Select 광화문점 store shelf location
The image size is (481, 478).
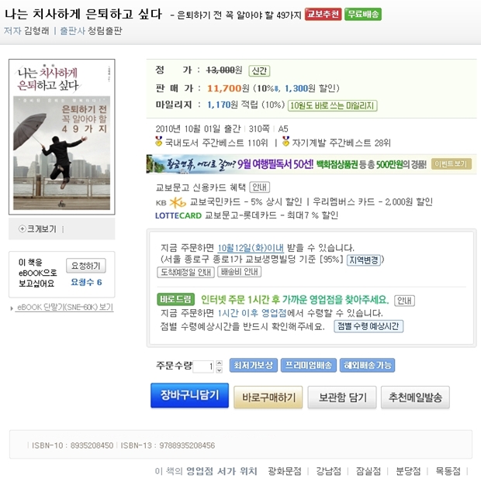click(285, 471)
